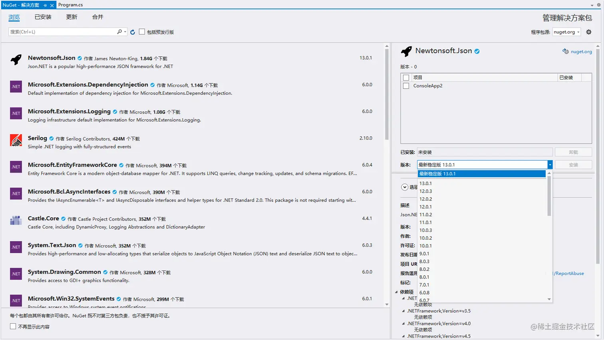Click the verified badge beside details panel Newtonsoft.Json title

477,51
